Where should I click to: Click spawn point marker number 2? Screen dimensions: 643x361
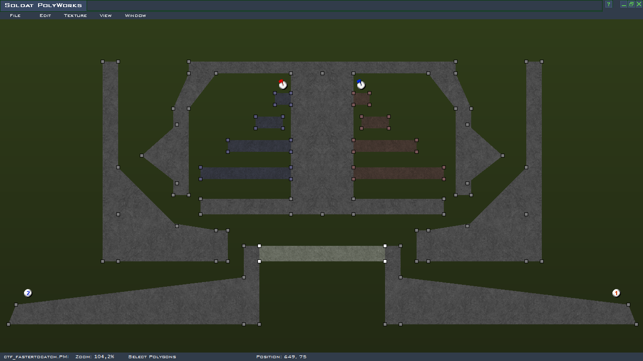pyautogui.click(x=28, y=293)
